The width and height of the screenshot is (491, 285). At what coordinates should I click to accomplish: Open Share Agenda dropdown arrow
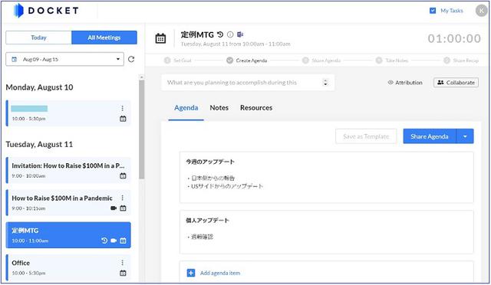tap(465, 136)
